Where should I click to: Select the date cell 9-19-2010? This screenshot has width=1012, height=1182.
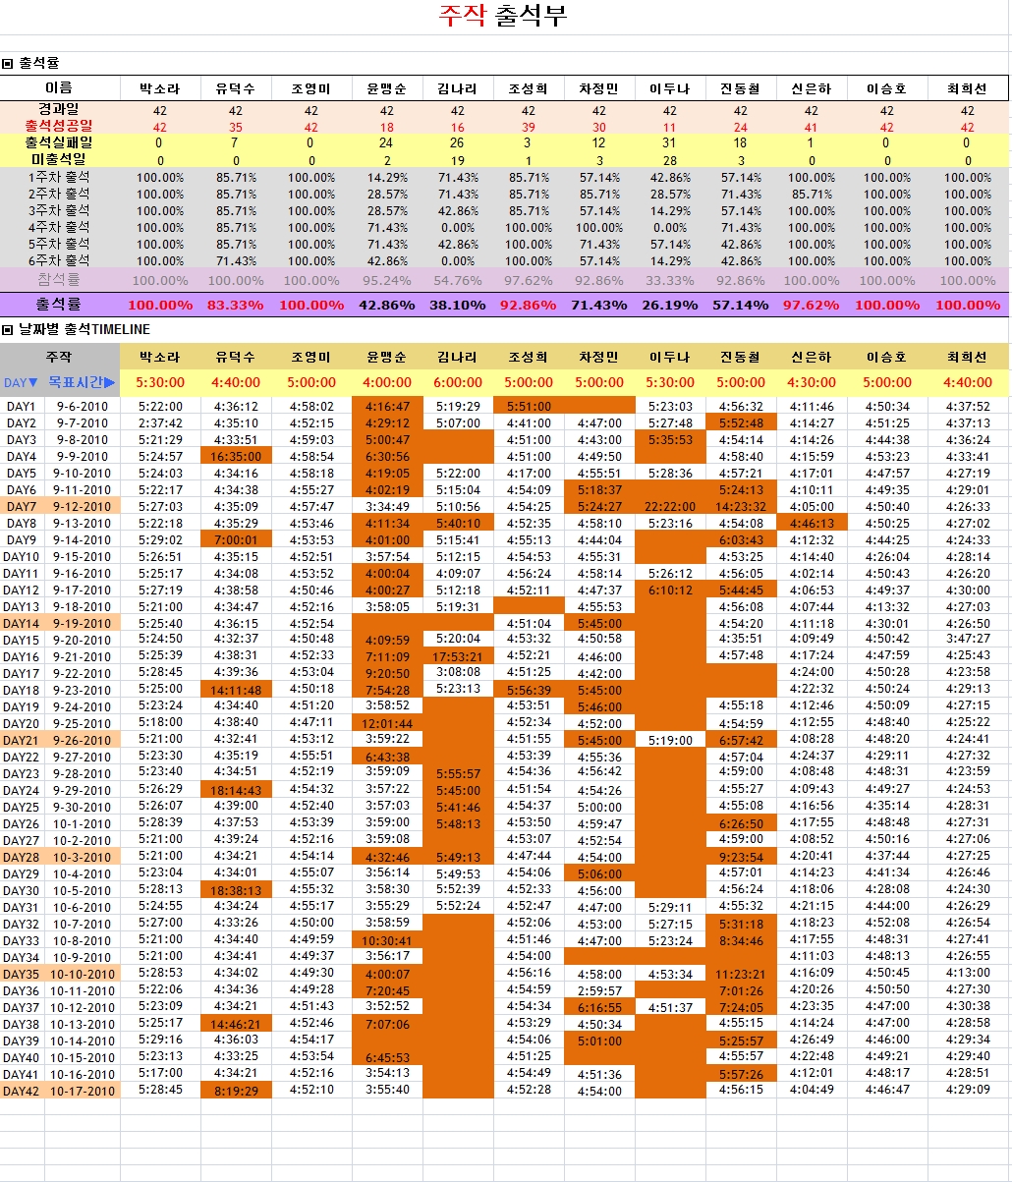[83, 623]
